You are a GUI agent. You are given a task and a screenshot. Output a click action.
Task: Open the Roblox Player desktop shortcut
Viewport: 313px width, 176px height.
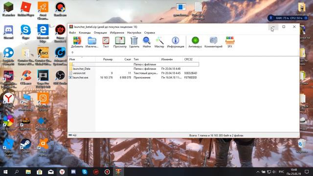click(26, 9)
